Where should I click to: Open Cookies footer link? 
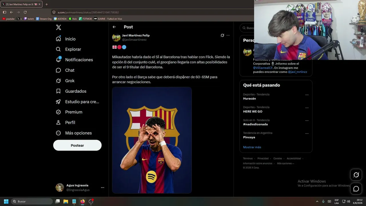[x=278, y=159]
